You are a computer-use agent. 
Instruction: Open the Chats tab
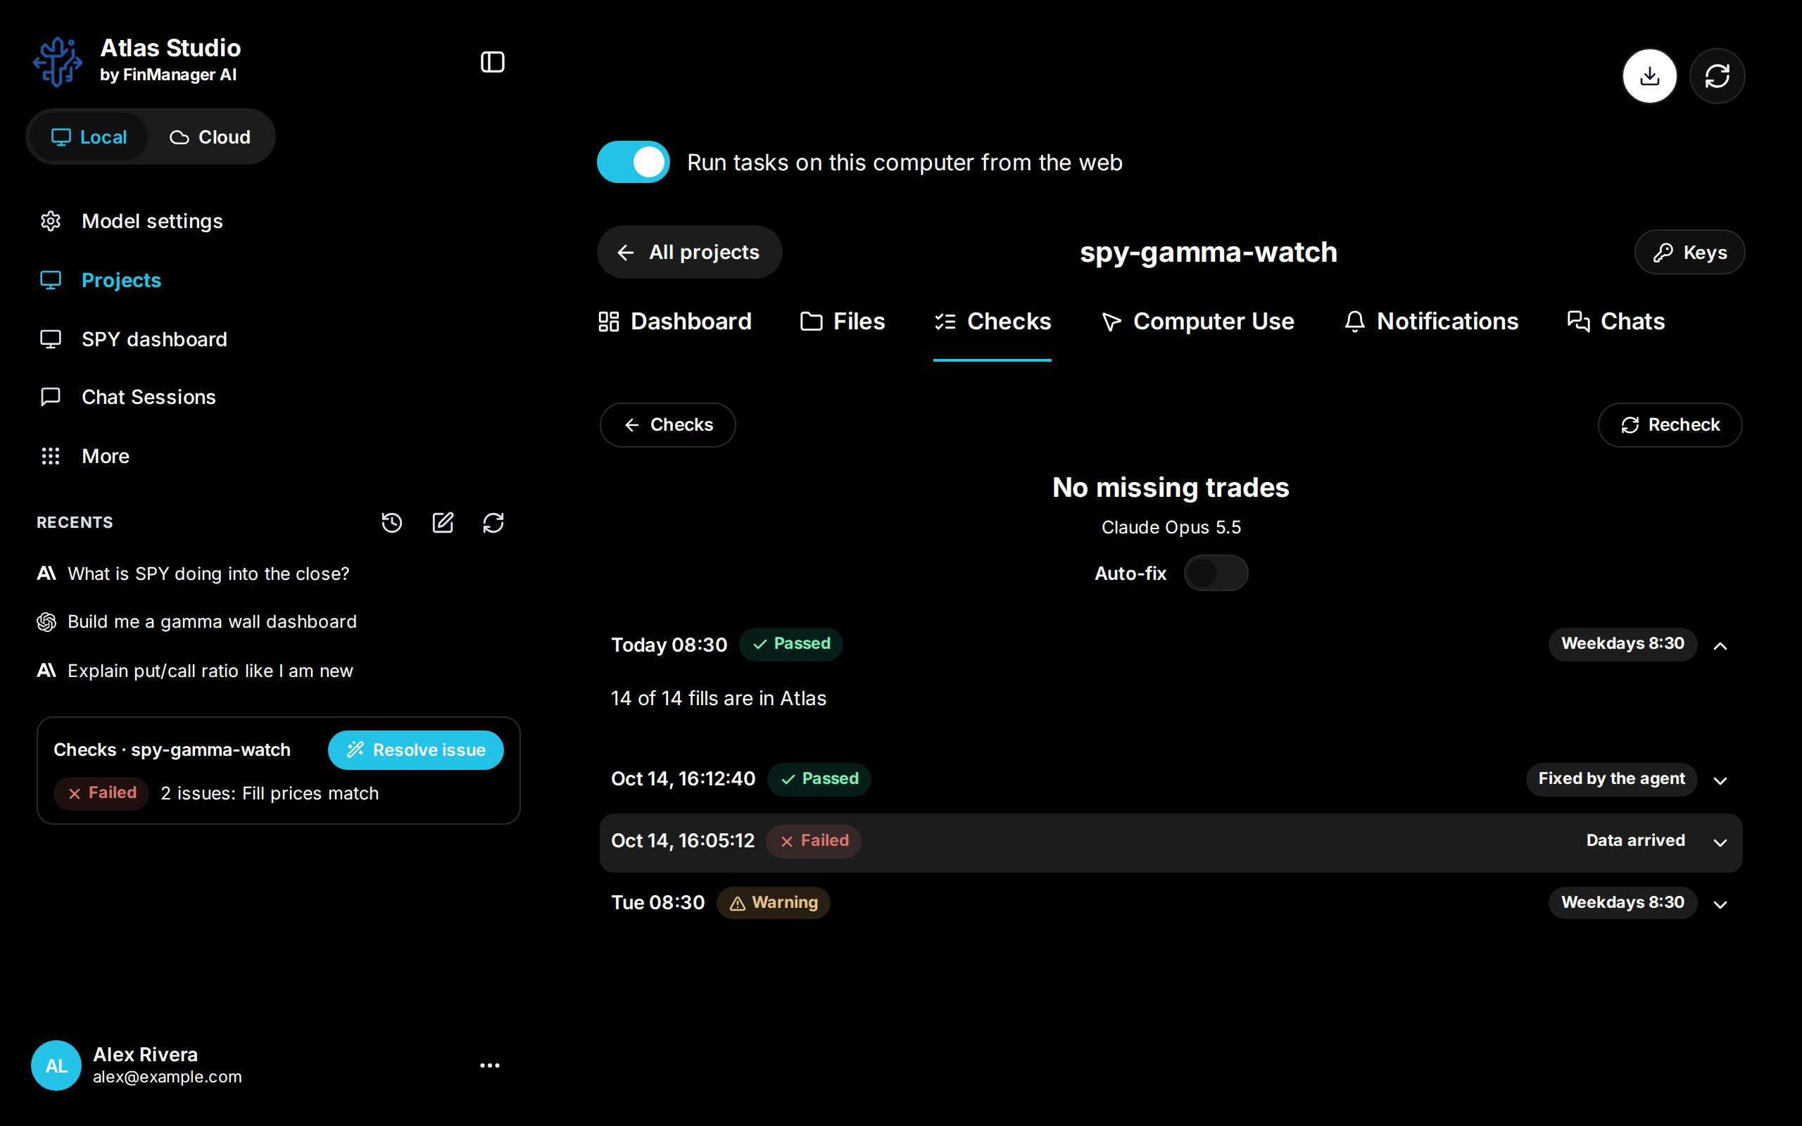tap(1616, 321)
